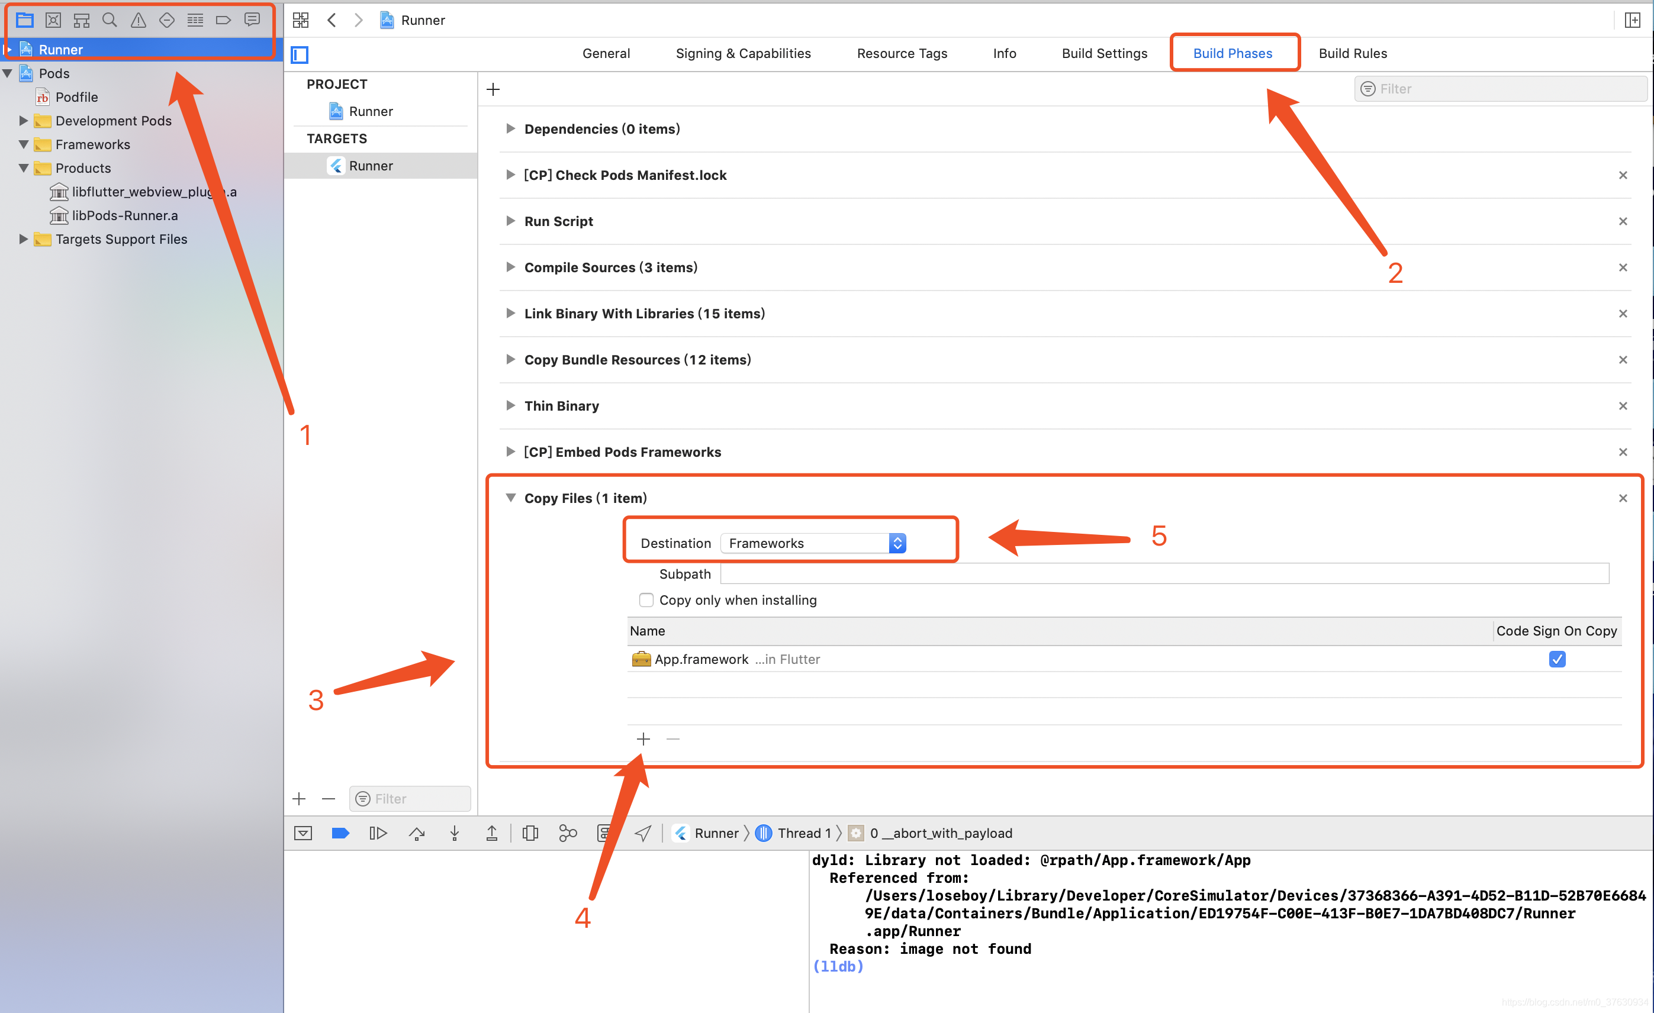Enable Copy only when installing checkbox
Image resolution: width=1654 pixels, height=1013 pixels.
tap(646, 600)
